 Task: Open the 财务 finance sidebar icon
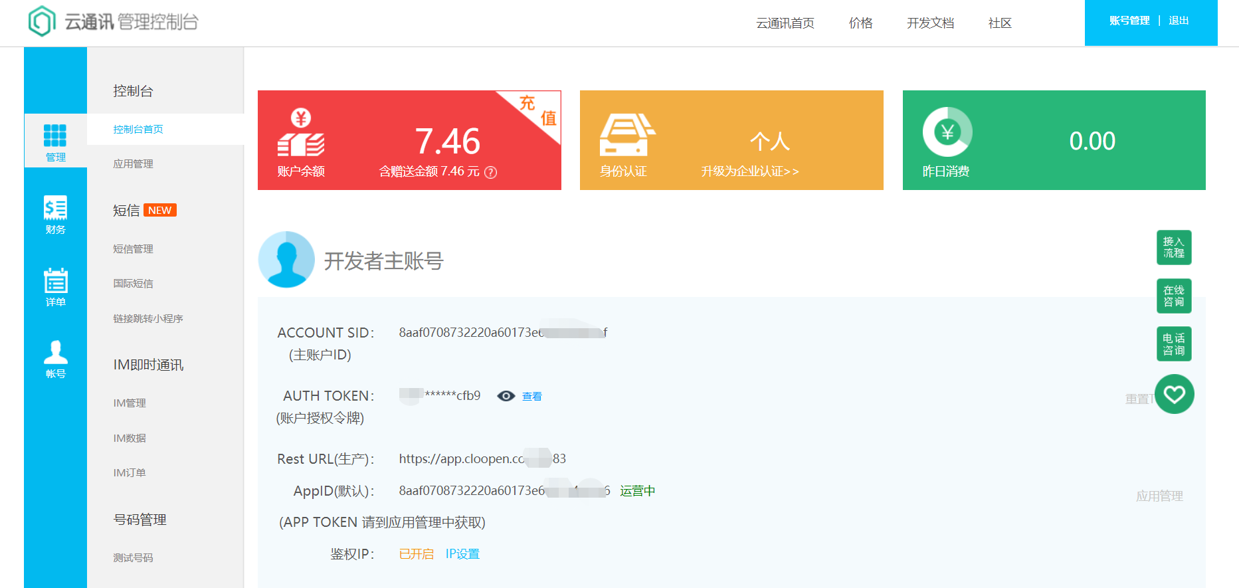click(x=55, y=215)
